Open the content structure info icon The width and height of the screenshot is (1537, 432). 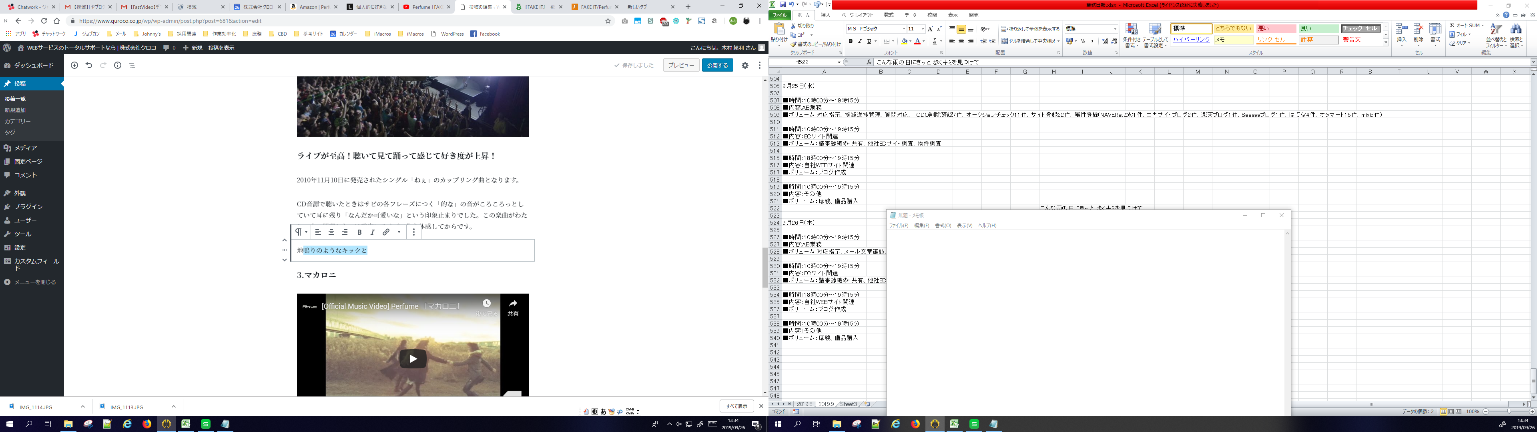(118, 66)
